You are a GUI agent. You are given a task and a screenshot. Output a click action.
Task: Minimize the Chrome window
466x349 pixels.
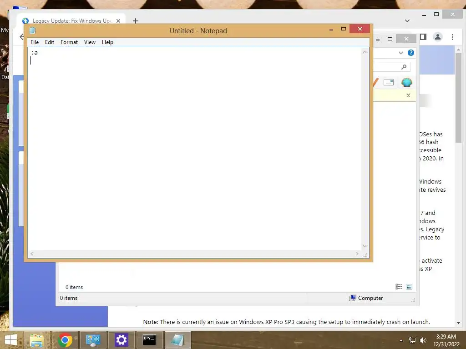424,14
